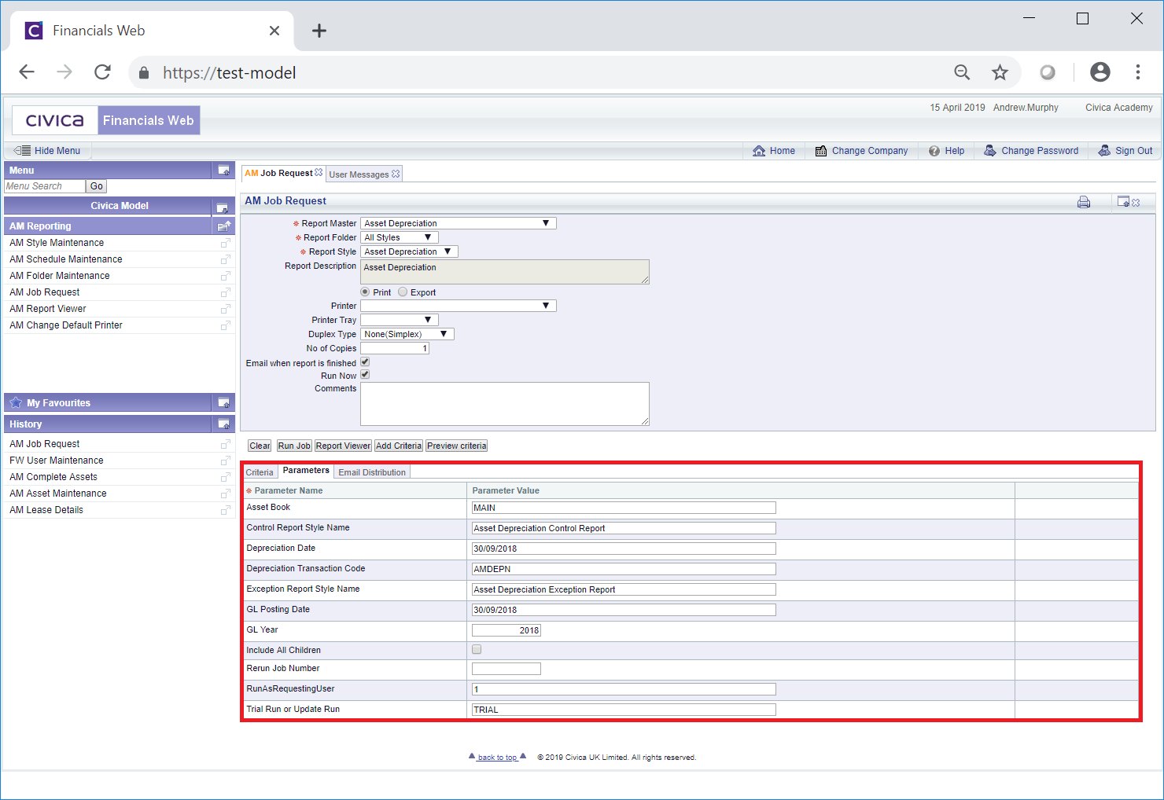The image size is (1164, 800).
Task: Click the back to top link
Action: point(497,758)
